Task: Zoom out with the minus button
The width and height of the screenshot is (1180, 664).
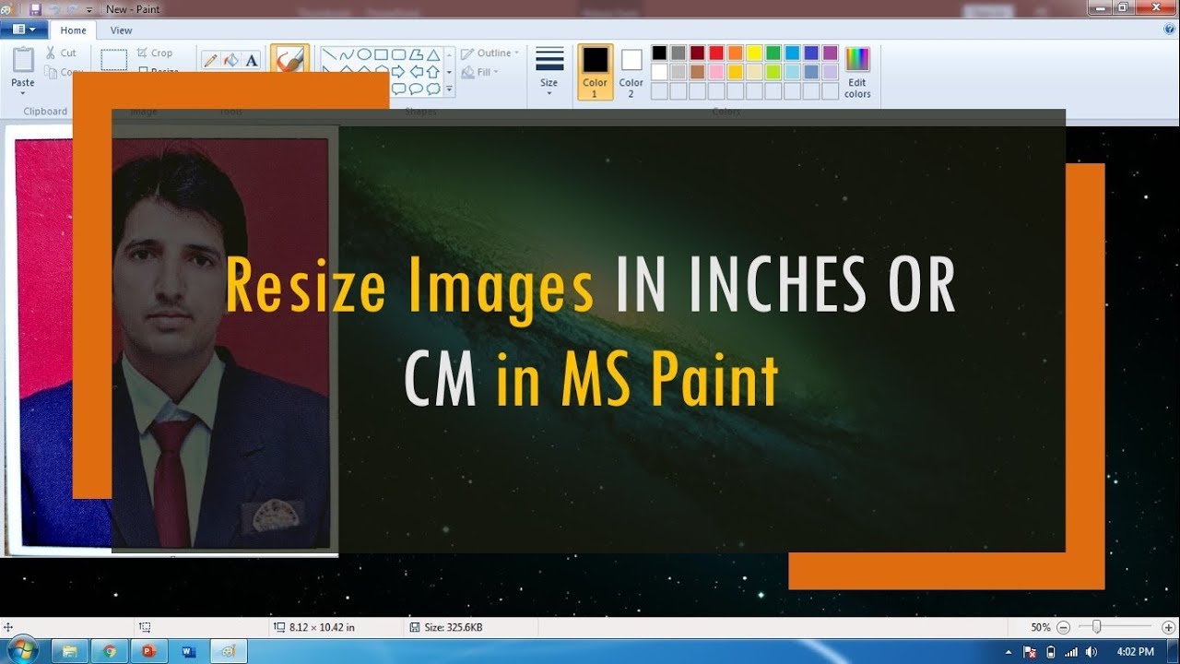Action: (x=1063, y=627)
